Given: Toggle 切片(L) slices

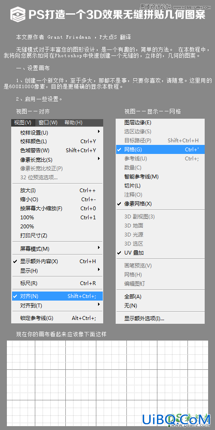Looking at the screenshot, I should tap(160, 186).
